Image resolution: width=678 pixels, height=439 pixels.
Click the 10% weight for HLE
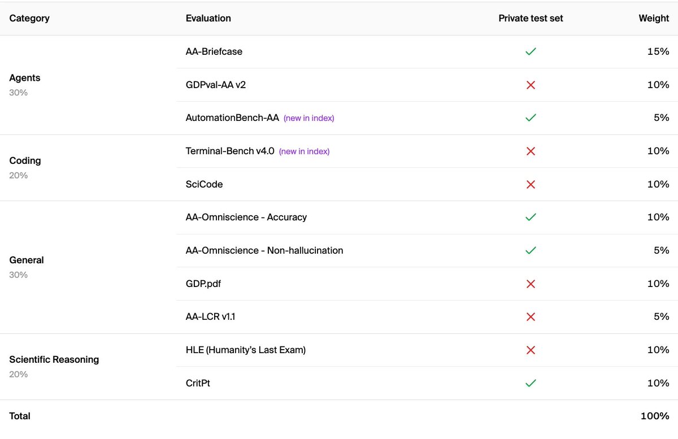point(658,350)
